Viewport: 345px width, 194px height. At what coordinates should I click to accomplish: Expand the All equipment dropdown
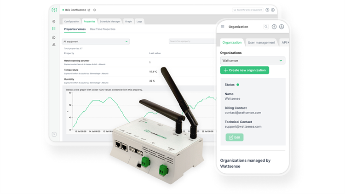[x=96, y=41]
